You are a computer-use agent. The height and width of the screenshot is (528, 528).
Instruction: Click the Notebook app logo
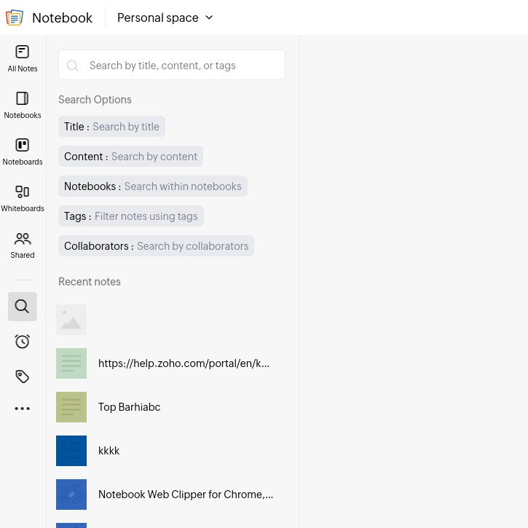(15, 17)
